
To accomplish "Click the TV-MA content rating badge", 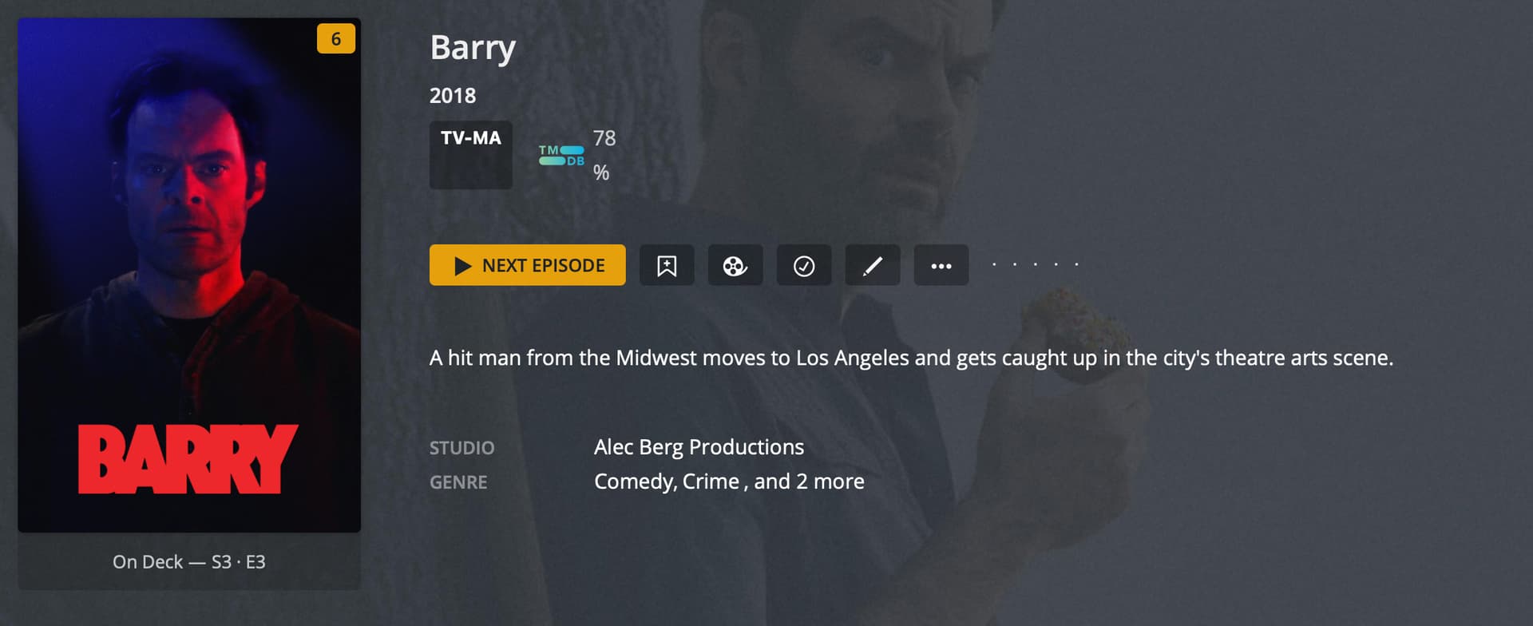I will click(x=471, y=155).
